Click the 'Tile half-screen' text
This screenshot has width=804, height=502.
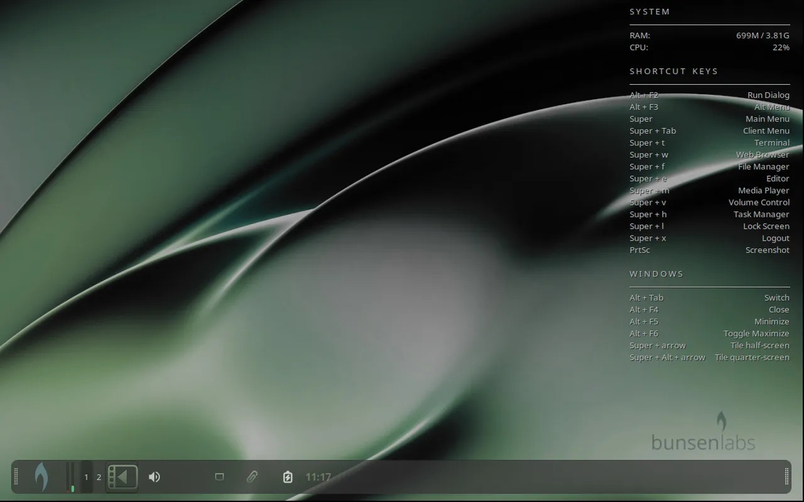[760, 346]
